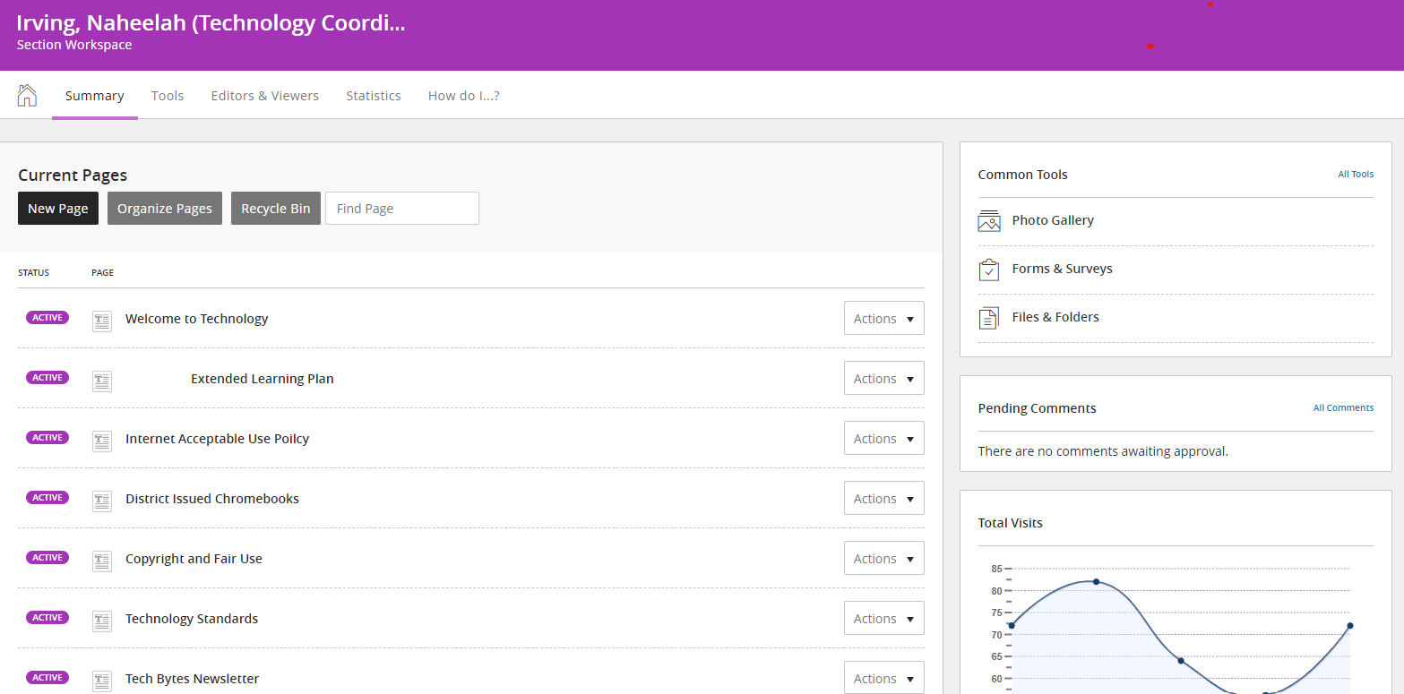This screenshot has width=1404, height=694.
Task: Click page icon beside Extended Learning Plan
Action: tap(102, 381)
